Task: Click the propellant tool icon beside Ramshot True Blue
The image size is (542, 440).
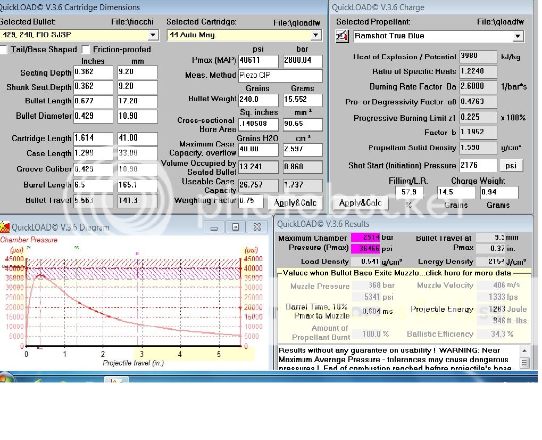Action: coord(342,36)
